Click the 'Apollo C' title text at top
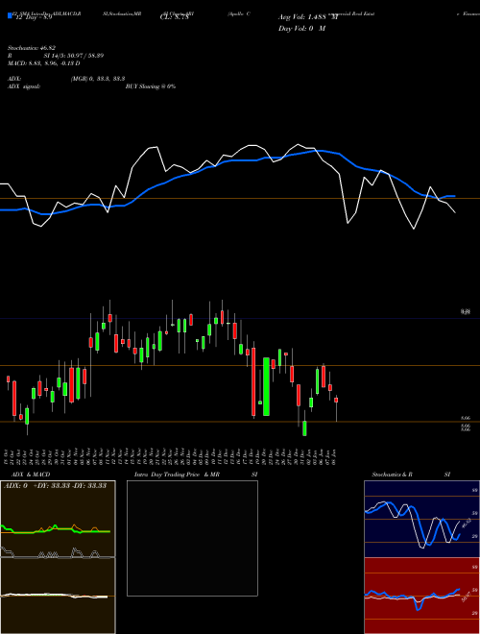 (x=239, y=13)
